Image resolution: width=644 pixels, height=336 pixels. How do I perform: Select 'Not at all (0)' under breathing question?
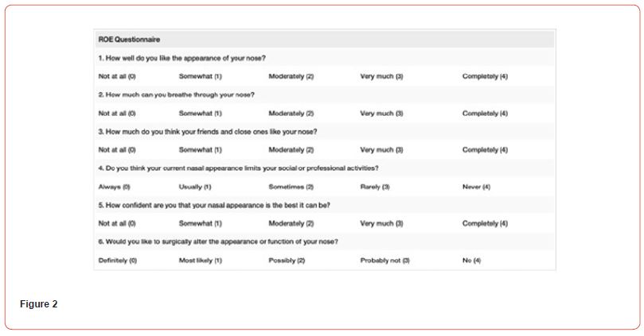point(117,113)
